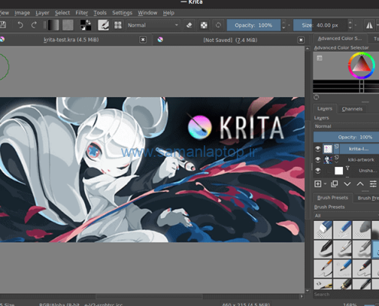Viewport: 379px width, 306px height.
Task: Open the Tools menu
Action: coord(100,13)
